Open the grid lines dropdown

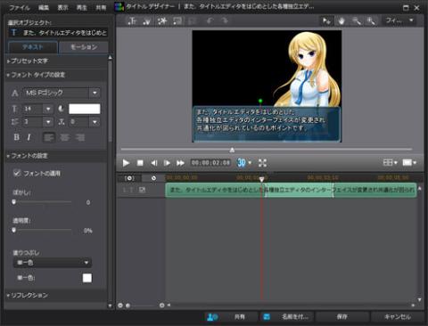coord(390,162)
